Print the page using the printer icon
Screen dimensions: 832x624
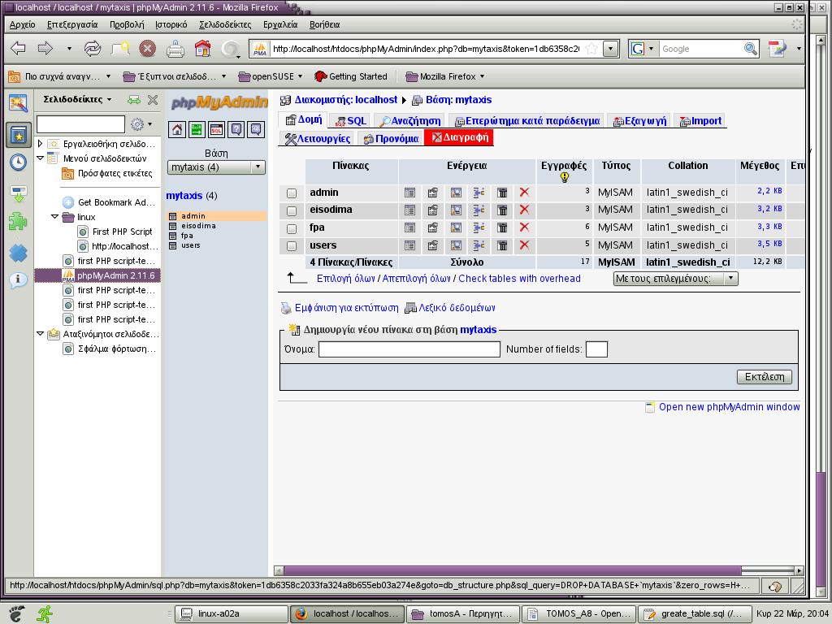click(x=175, y=49)
